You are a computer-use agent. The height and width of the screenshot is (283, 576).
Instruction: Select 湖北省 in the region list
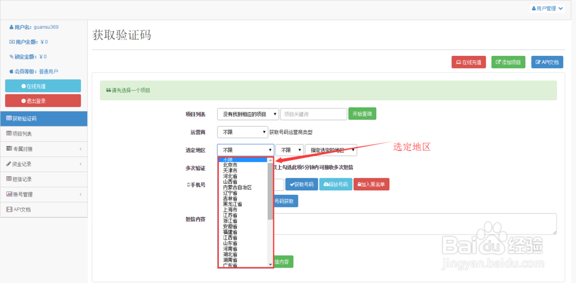[x=243, y=254]
